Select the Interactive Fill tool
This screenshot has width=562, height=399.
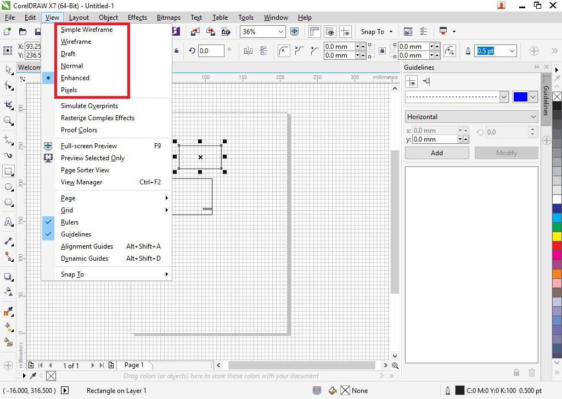[x=8, y=327]
